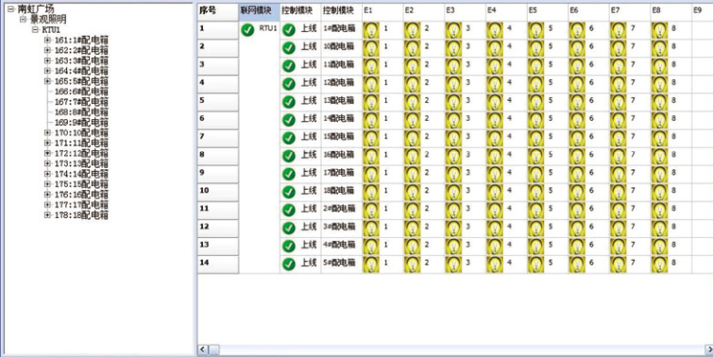The width and height of the screenshot is (713, 357).
Task: Click the online status check for 10配电箱 row
Action: (x=289, y=48)
